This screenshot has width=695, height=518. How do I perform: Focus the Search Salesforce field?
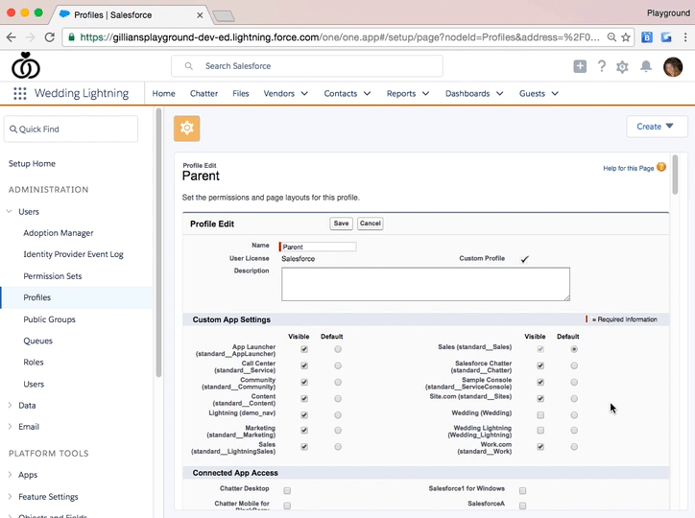tap(307, 66)
